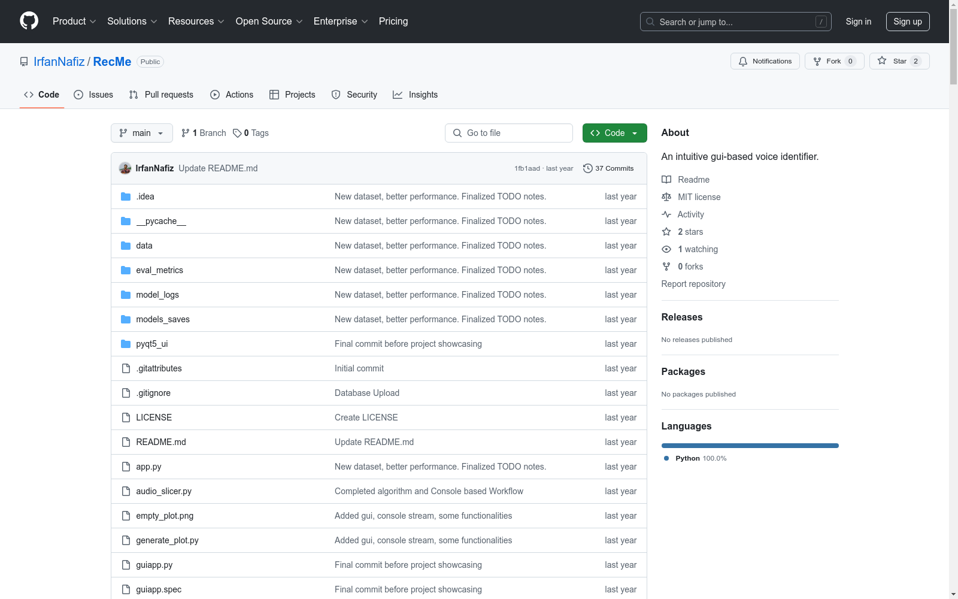Screen dimensions: 958x599
Task: Open the IrfanNafiz owner link
Action: coord(59,62)
